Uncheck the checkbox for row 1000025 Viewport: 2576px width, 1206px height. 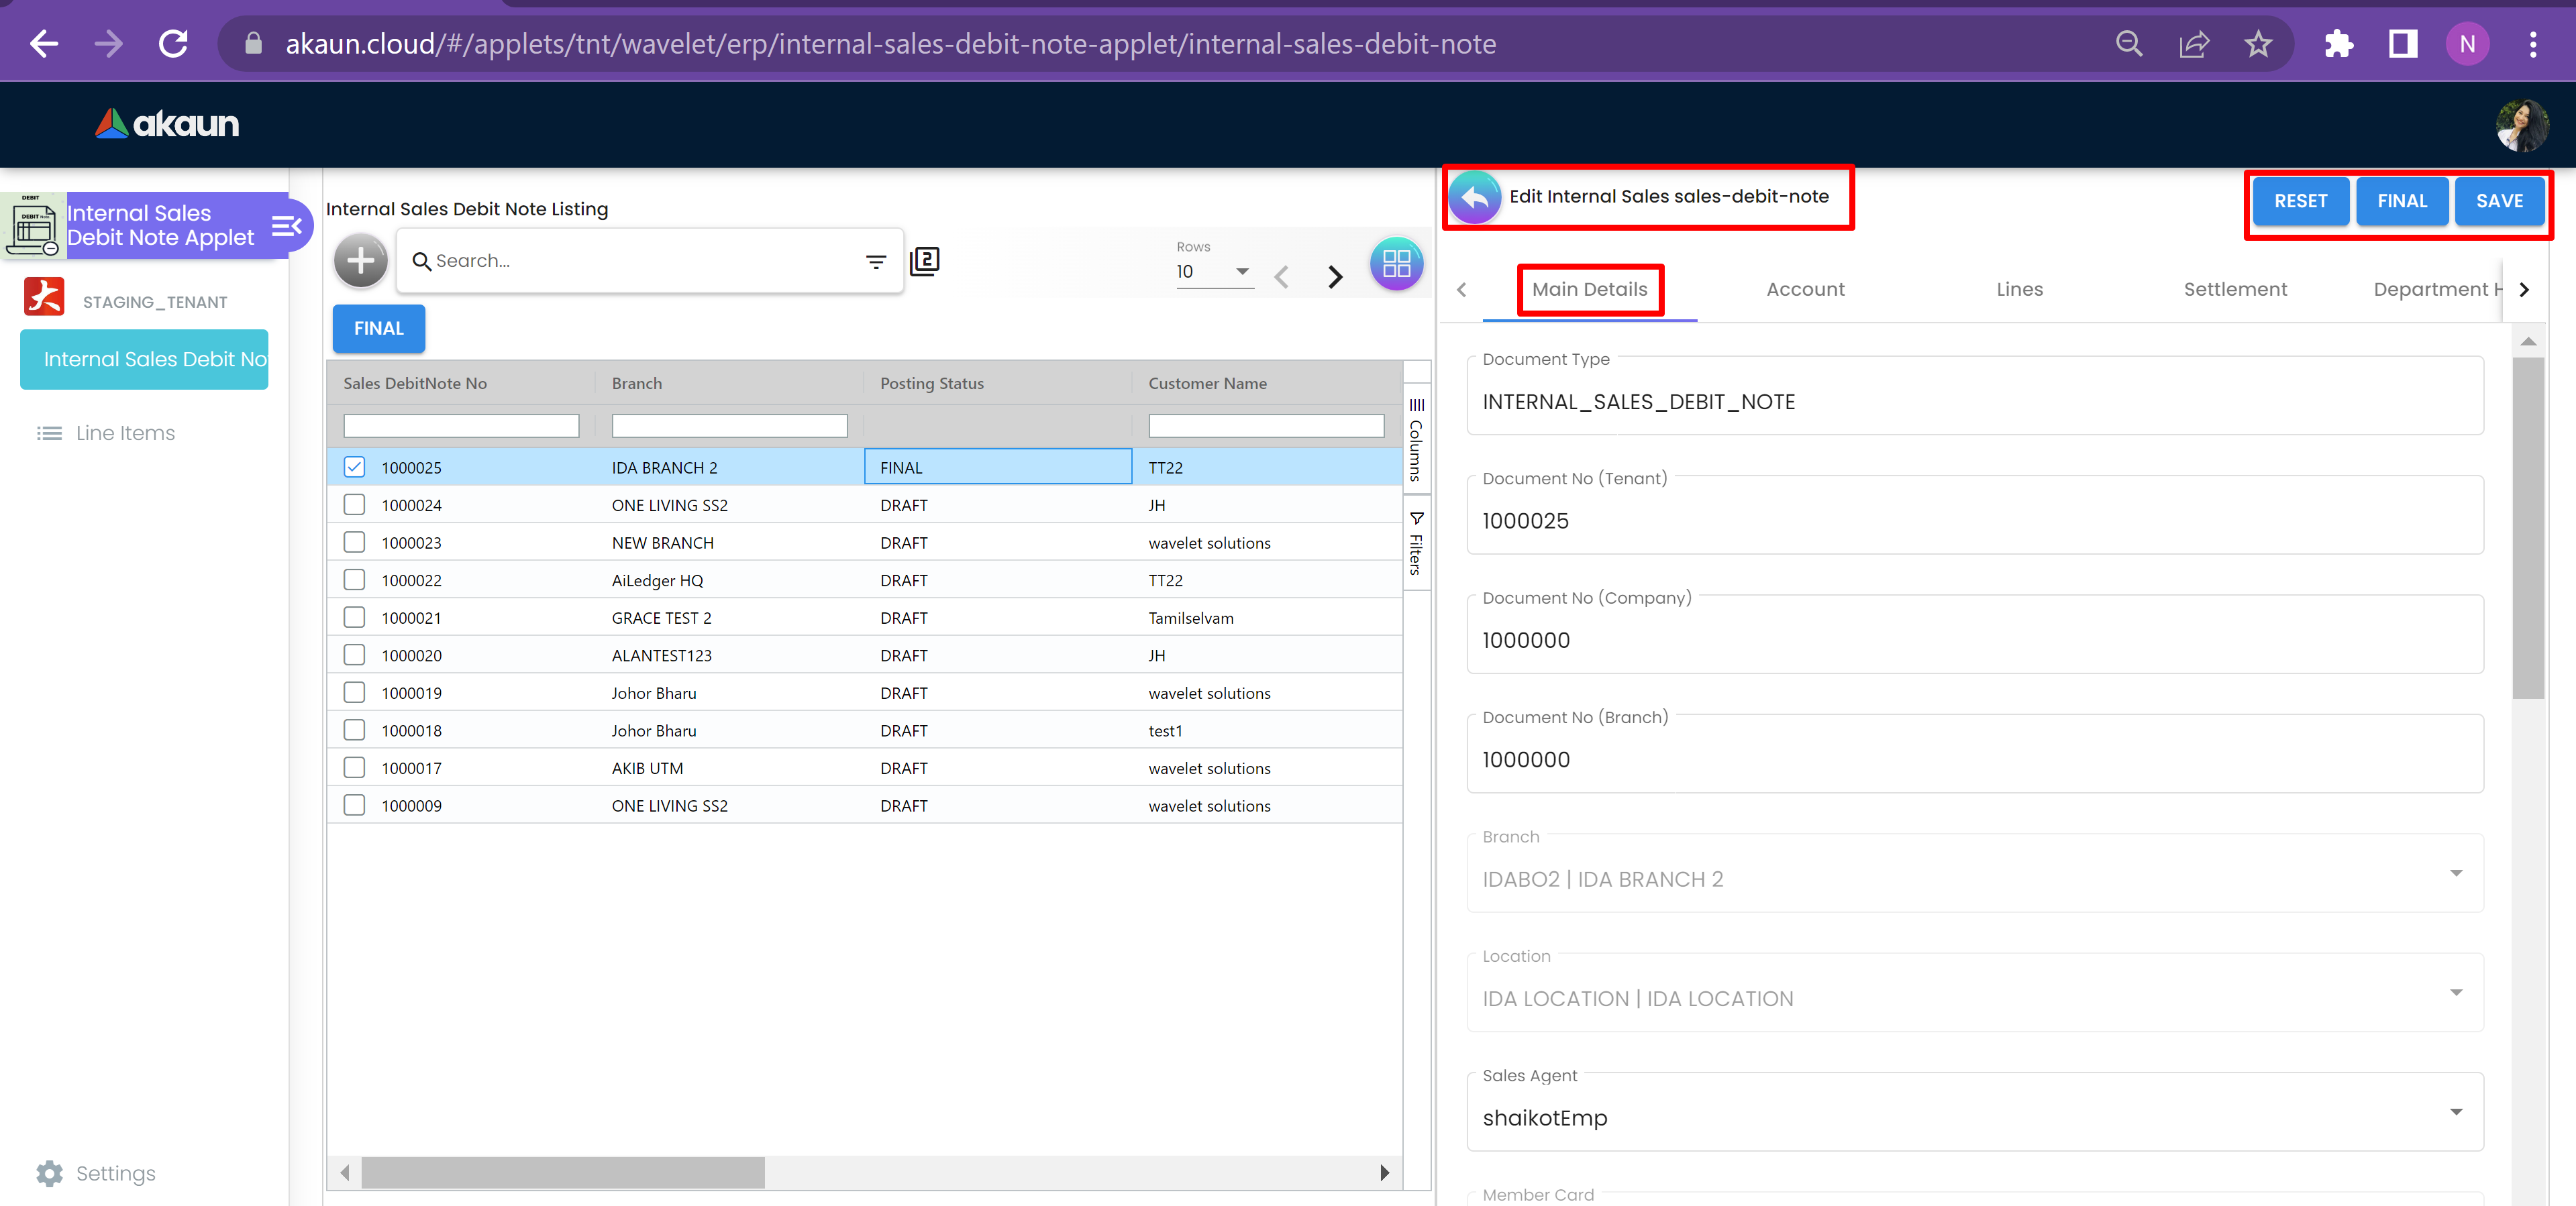(x=354, y=467)
